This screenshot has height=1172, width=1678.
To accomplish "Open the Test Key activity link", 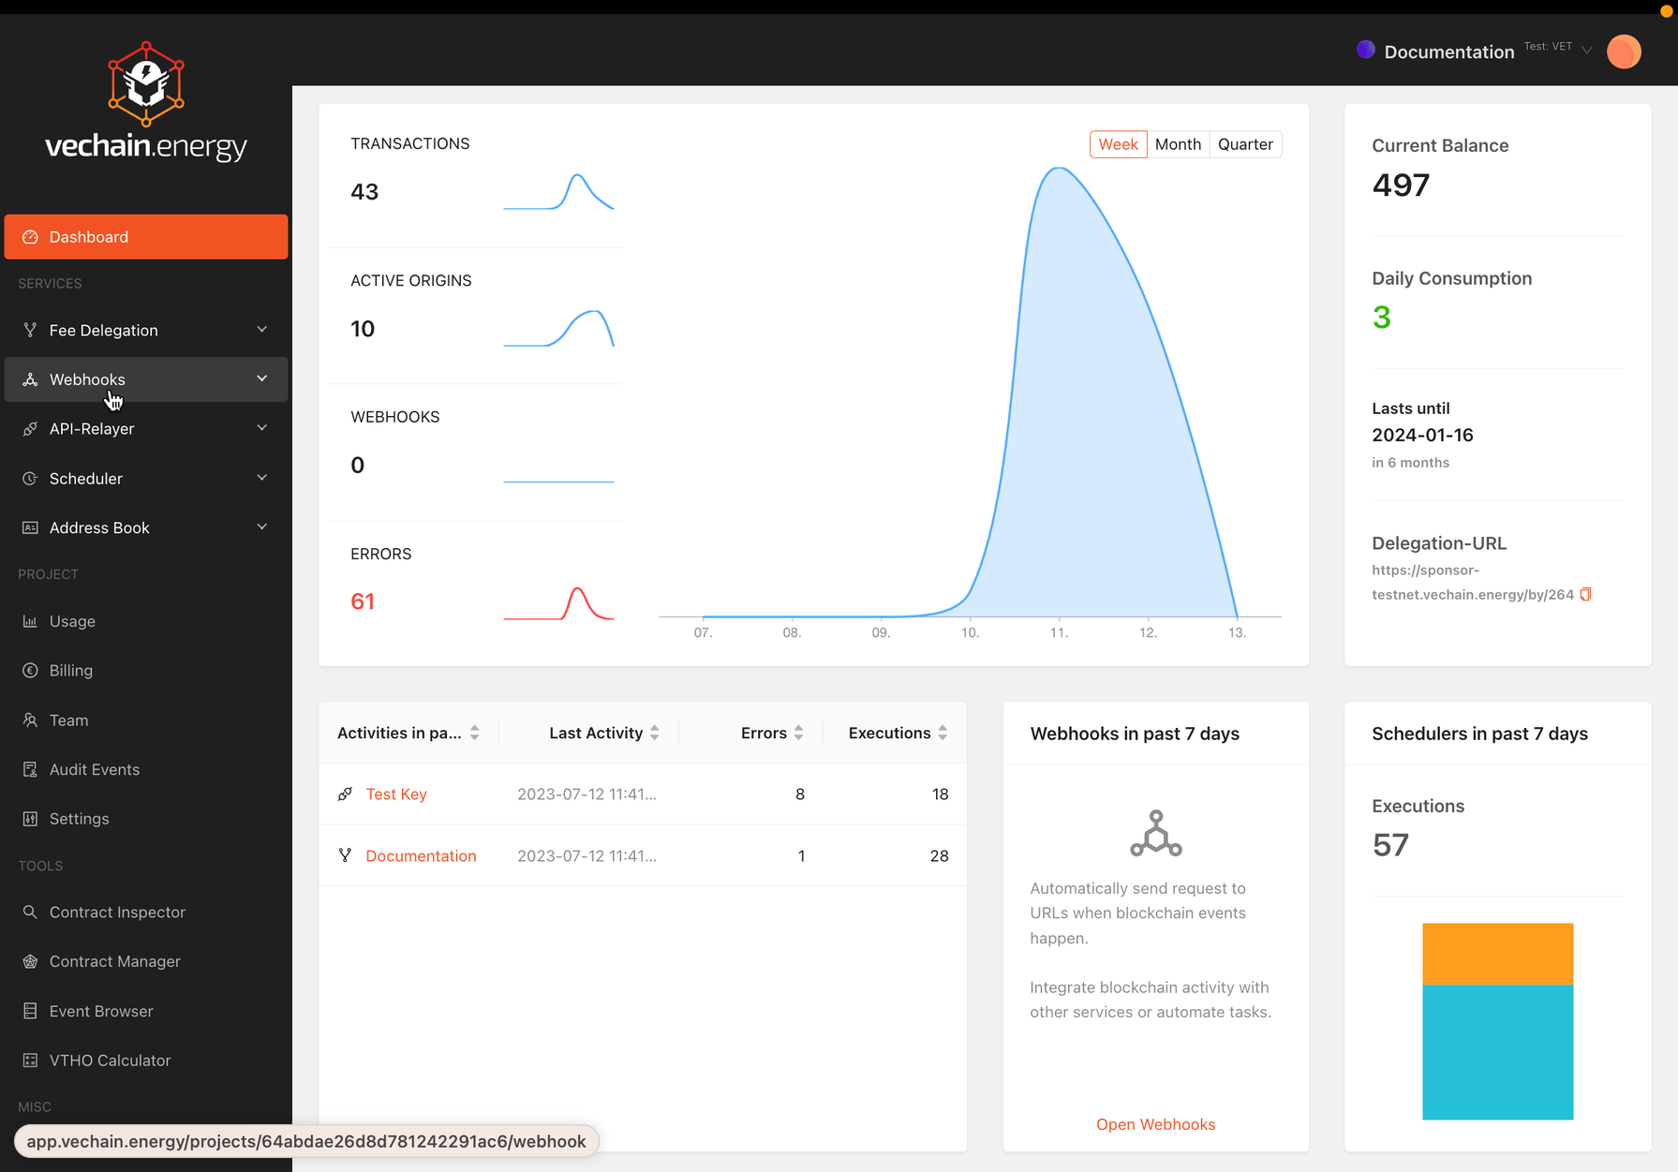I will [x=396, y=794].
